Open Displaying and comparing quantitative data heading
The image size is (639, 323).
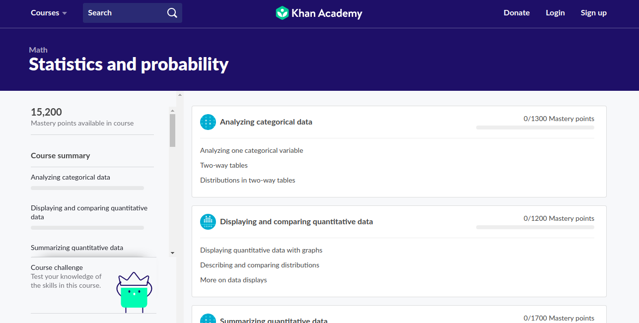pos(296,222)
